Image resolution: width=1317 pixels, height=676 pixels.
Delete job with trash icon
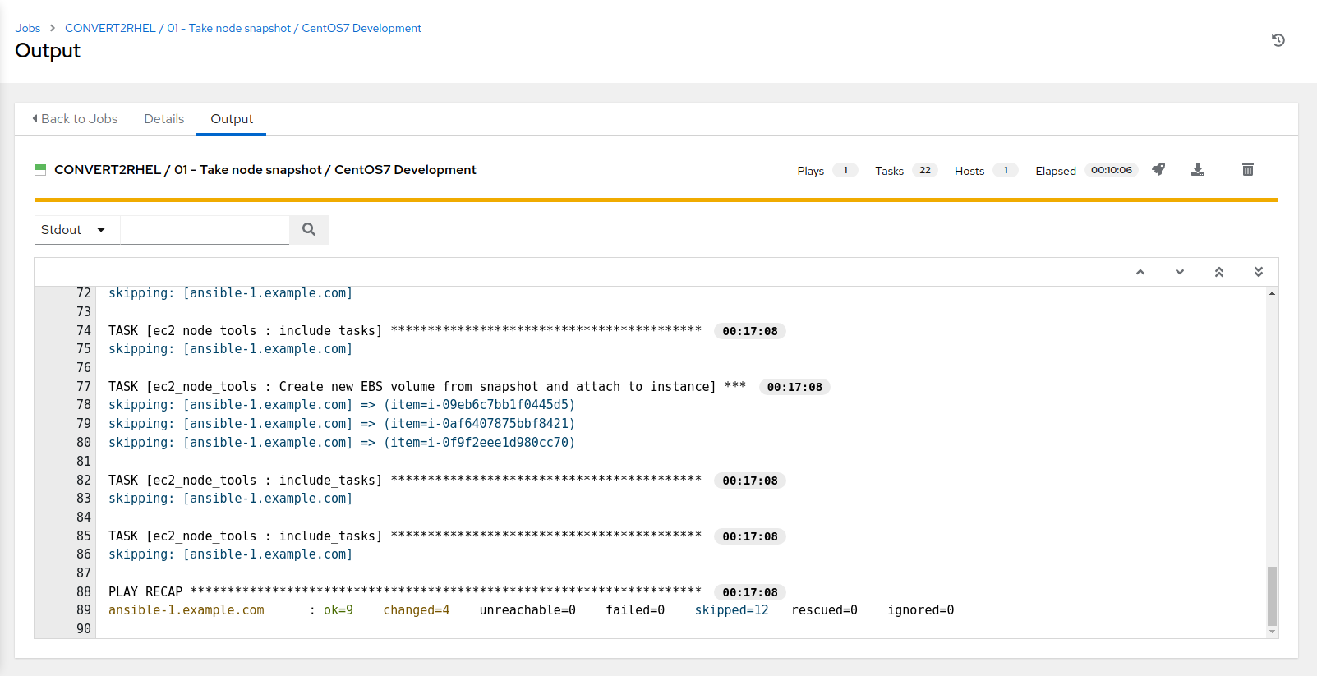[x=1248, y=169]
